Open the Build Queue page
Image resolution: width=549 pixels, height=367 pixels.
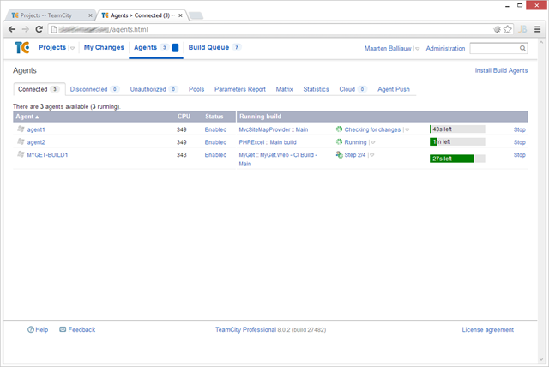(208, 47)
